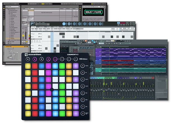Image resolution: width=171 pixels, height=123 pixels.
Task: Open the MAPPING tab in sequencer
Action: [132, 27]
